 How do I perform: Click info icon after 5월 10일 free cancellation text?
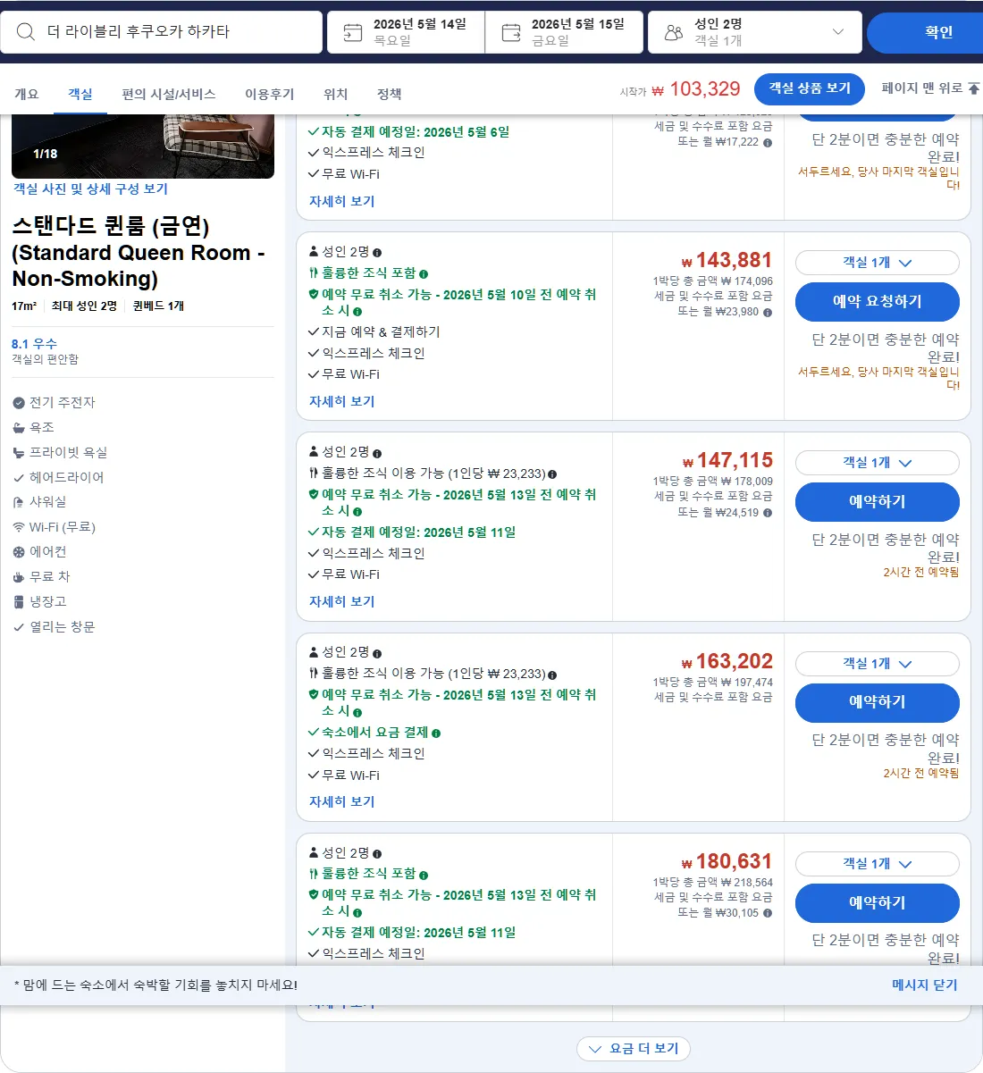357,312
